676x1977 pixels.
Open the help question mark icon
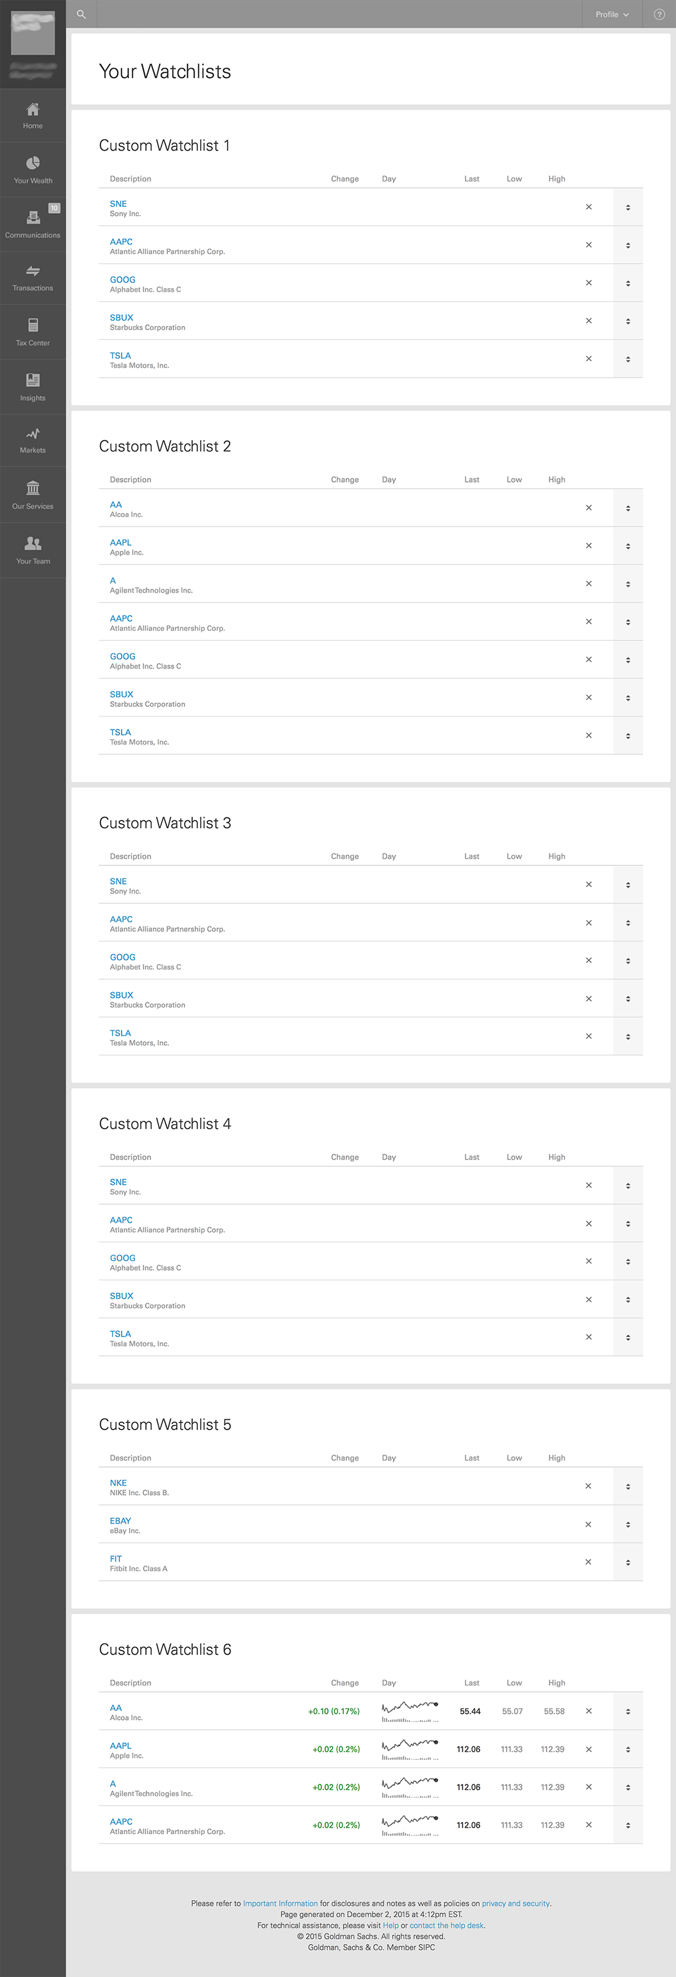659,14
